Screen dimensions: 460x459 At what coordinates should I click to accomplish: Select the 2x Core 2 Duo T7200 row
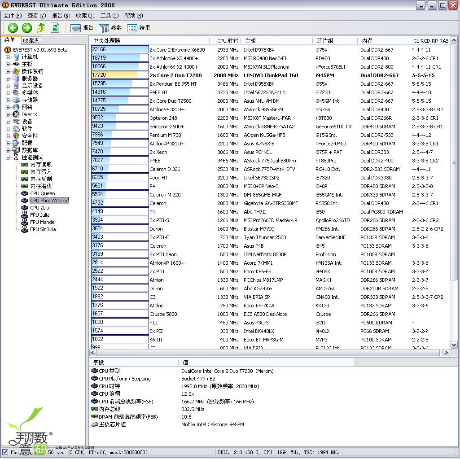(270, 75)
